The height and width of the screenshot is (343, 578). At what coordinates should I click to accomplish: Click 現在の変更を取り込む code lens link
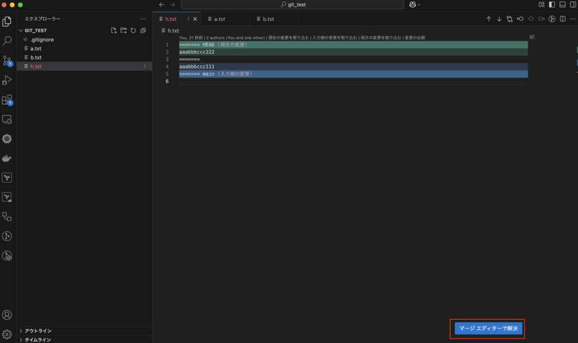click(288, 38)
